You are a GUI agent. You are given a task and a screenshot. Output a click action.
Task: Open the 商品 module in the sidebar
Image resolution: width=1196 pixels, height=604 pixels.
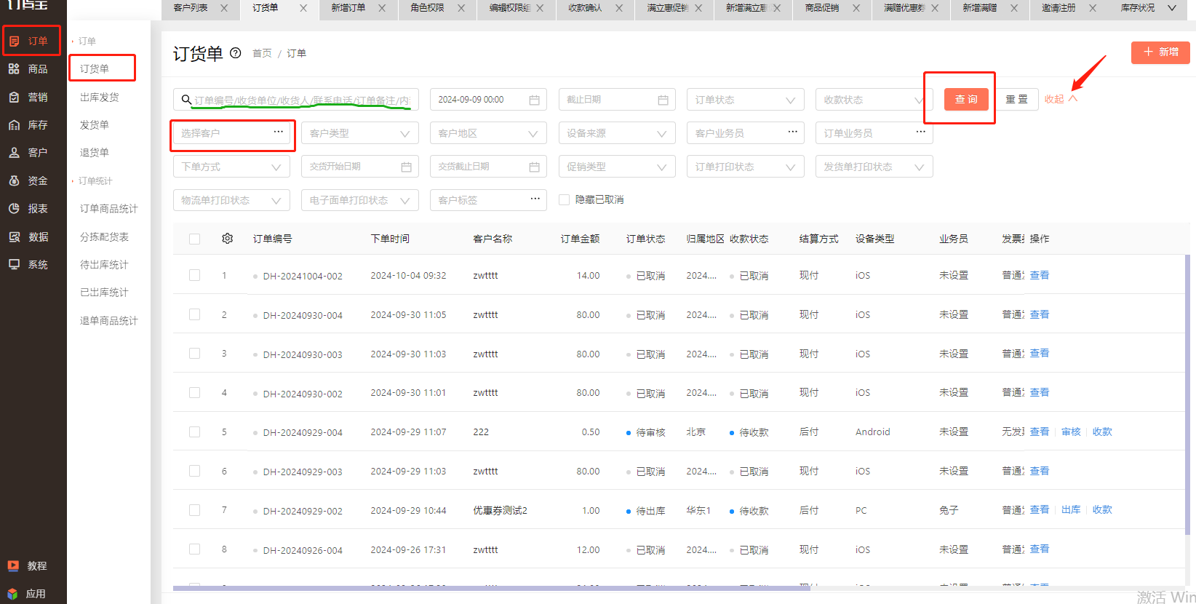tap(29, 69)
